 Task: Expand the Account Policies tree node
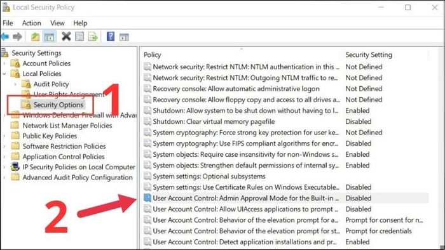pos(4,63)
